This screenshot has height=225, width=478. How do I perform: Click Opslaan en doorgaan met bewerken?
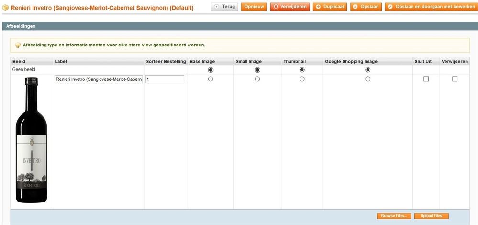pyautogui.click(x=431, y=7)
